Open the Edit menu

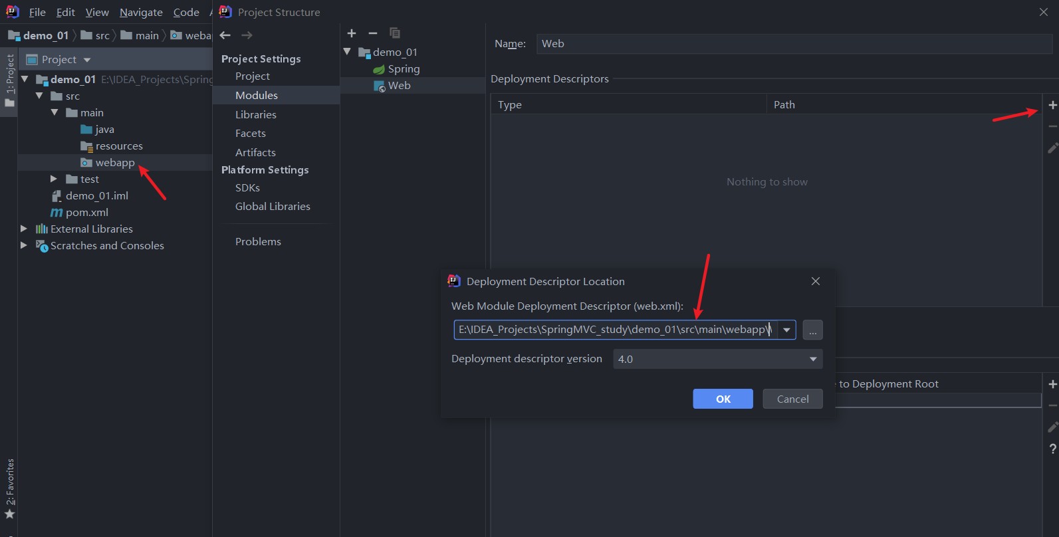[66, 12]
